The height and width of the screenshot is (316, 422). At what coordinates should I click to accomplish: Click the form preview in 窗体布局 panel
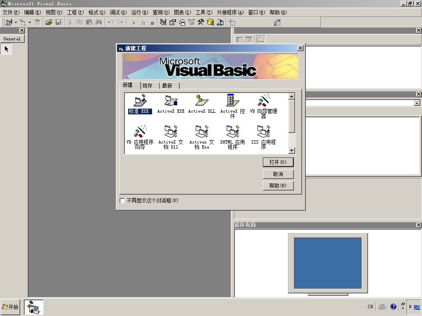328,263
